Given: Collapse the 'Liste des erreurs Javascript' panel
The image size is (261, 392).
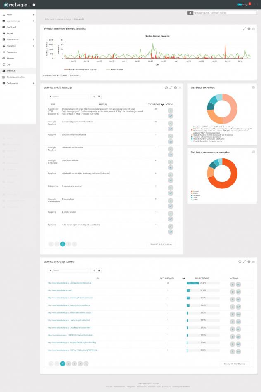Looking at the screenshot, I should click(180, 88).
